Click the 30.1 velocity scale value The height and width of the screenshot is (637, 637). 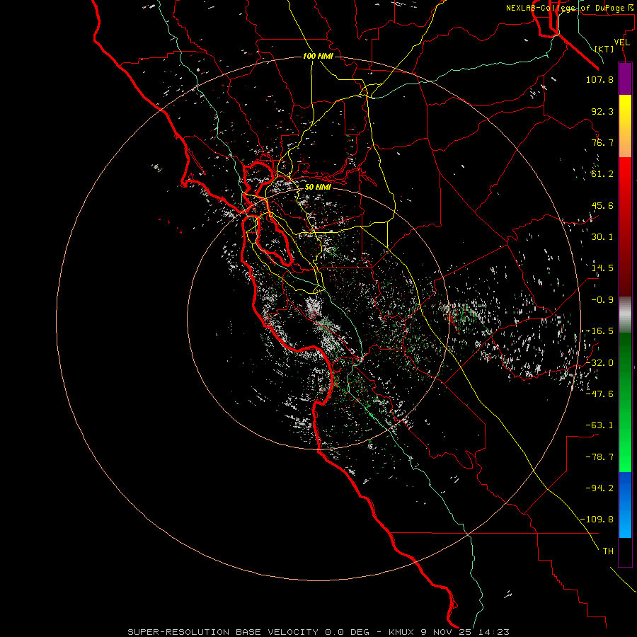[602, 237]
